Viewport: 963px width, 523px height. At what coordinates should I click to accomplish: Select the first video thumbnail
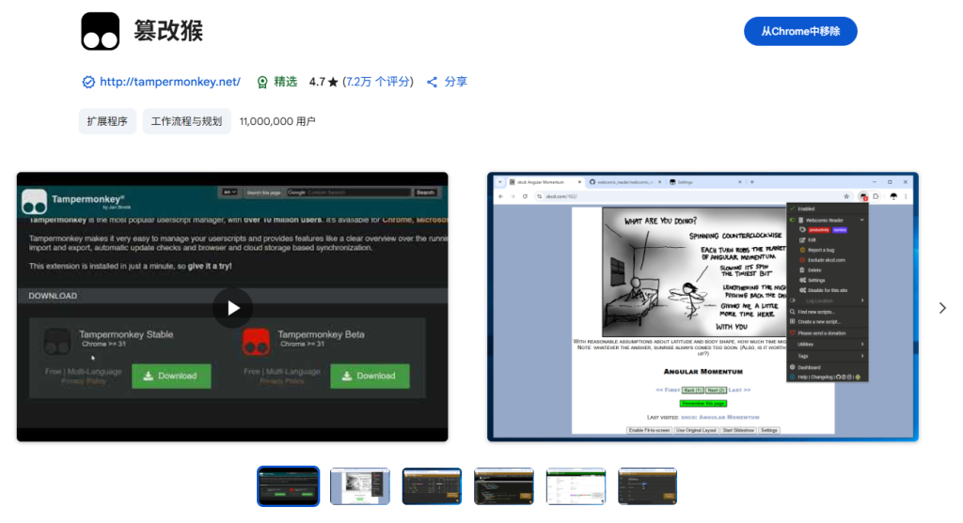pyautogui.click(x=288, y=486)
